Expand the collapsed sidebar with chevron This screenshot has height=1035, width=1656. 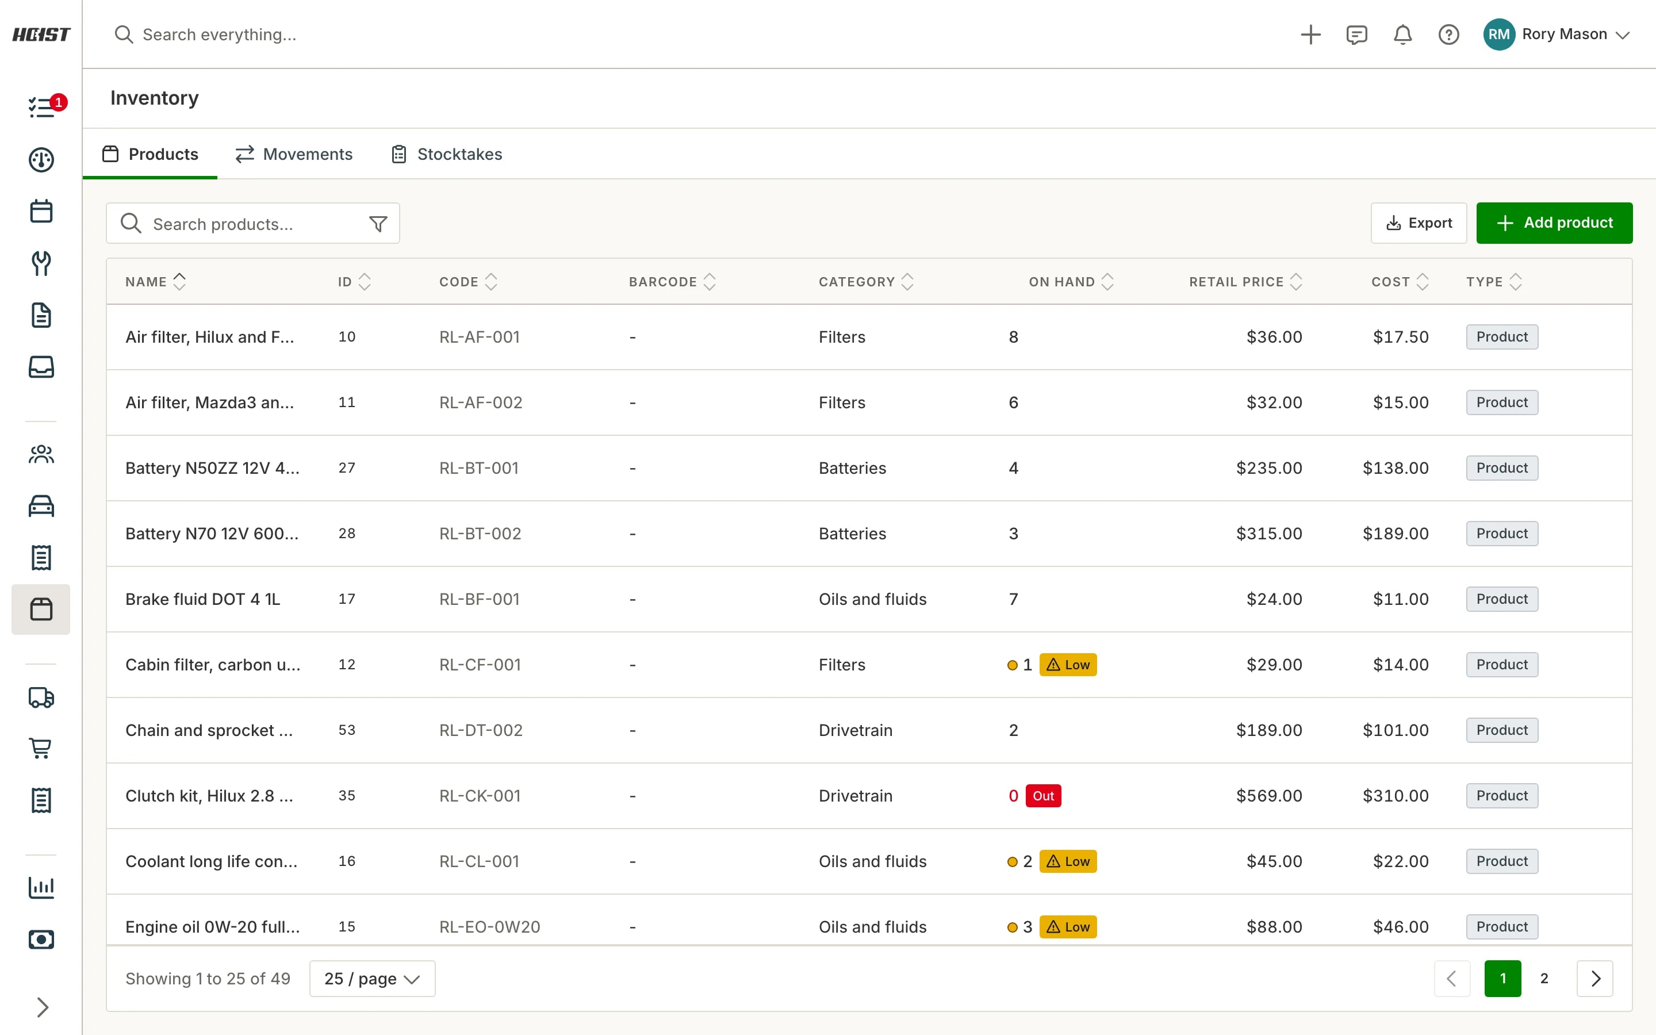pyautogui.click(x=41, y=1007)
